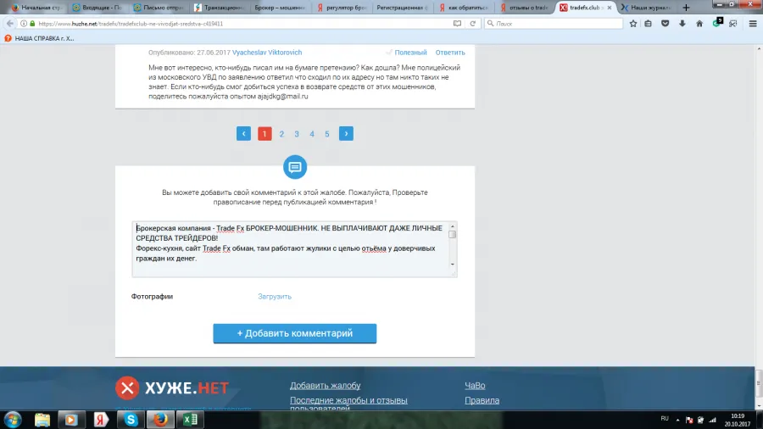This screenshot has height=429, width=763.
Task: Click Загрузить to upload photos
Action: click(275, 296)
